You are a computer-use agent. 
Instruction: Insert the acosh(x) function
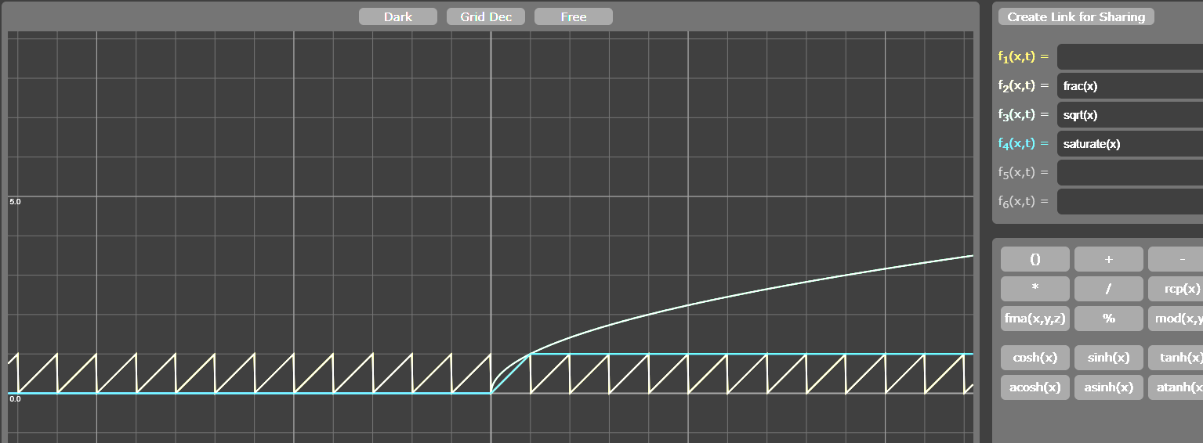tap(1035, 387)
